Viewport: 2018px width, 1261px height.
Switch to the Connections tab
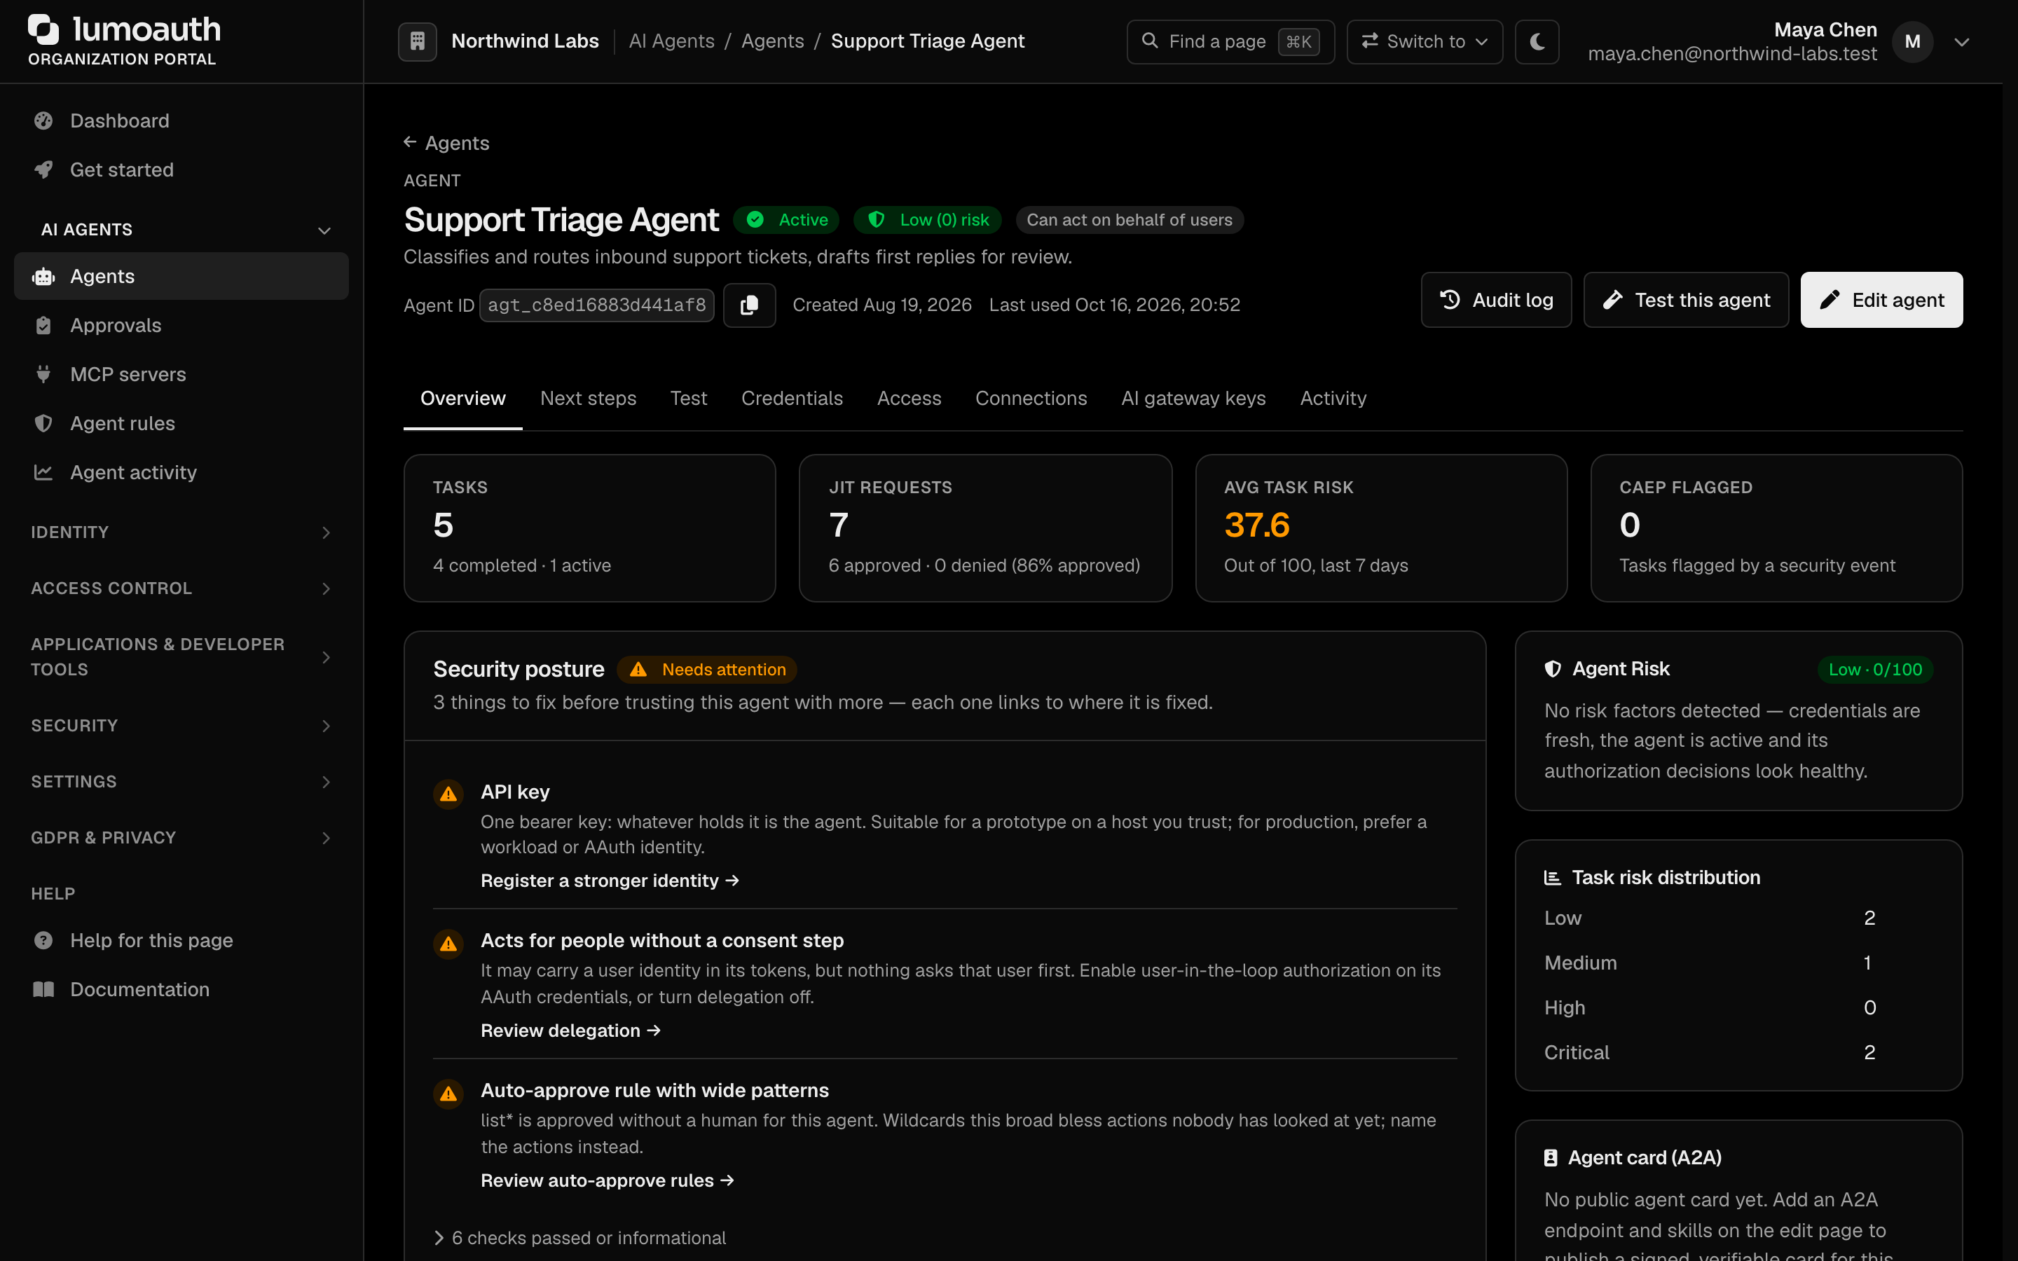pyautogui.click(x=1031, y=399)
